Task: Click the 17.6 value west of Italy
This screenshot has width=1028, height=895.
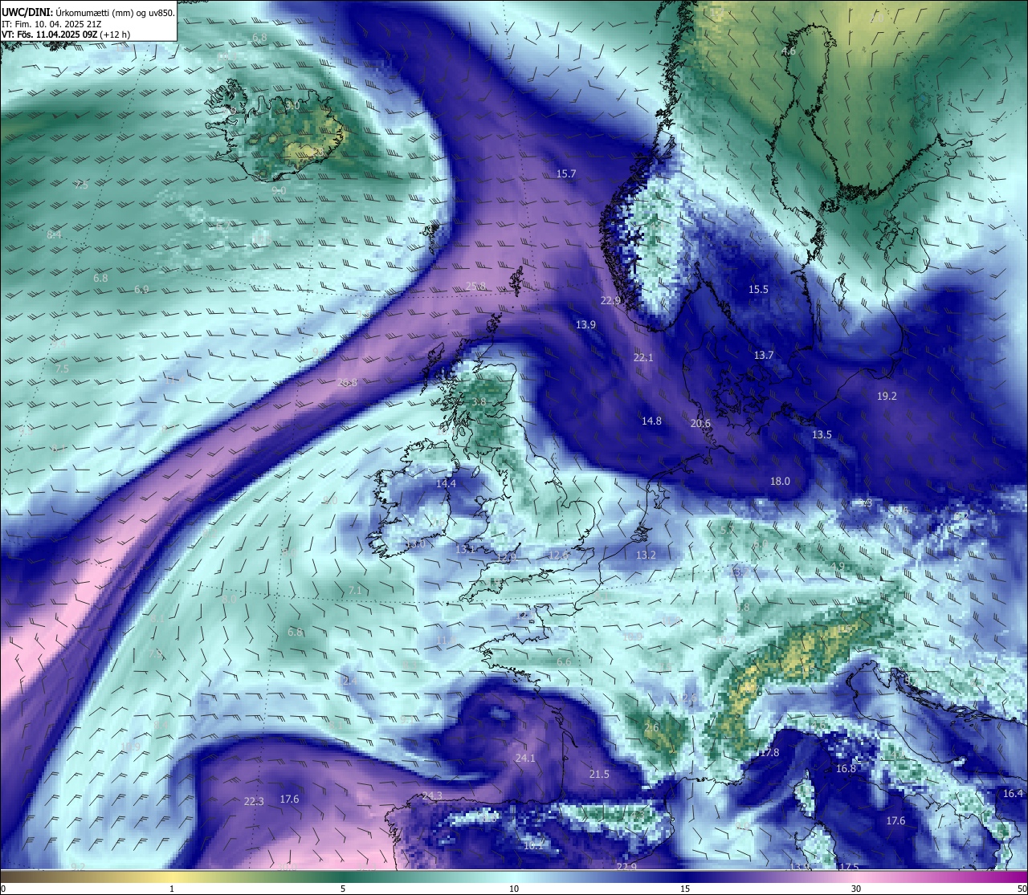Action: (895, 820)
